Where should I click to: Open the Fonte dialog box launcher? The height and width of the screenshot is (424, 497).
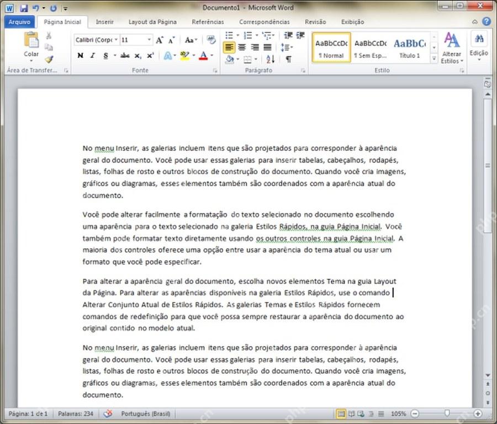click(215, 70)
